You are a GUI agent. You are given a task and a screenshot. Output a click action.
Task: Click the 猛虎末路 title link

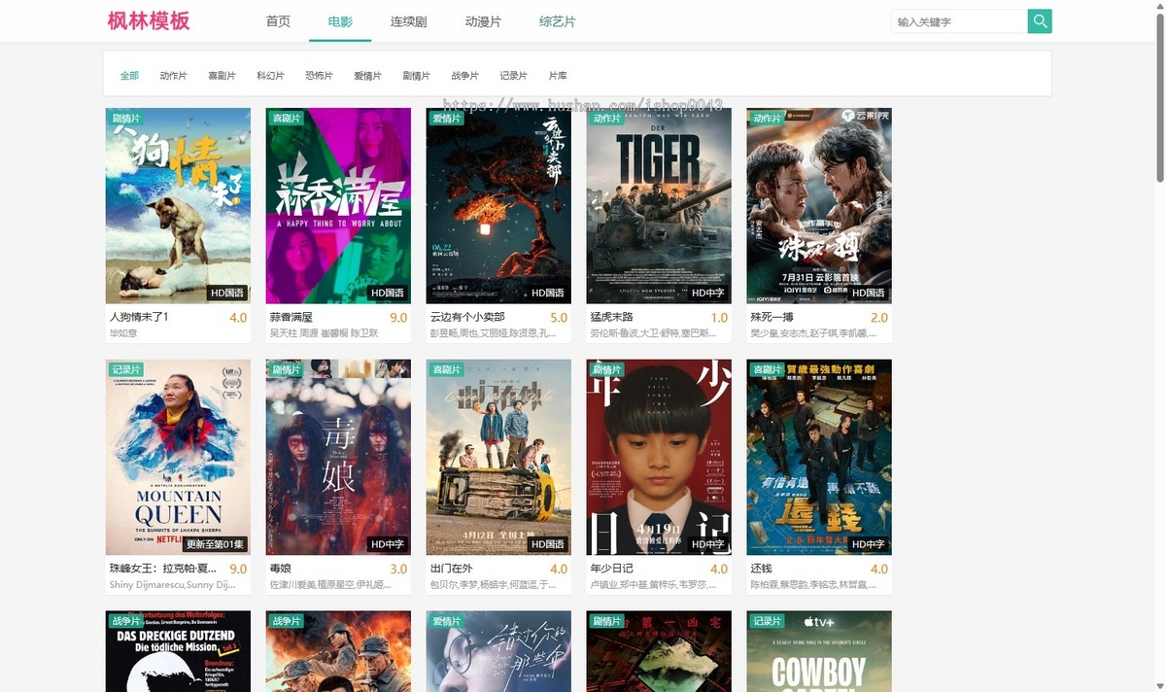pos(611,317)
